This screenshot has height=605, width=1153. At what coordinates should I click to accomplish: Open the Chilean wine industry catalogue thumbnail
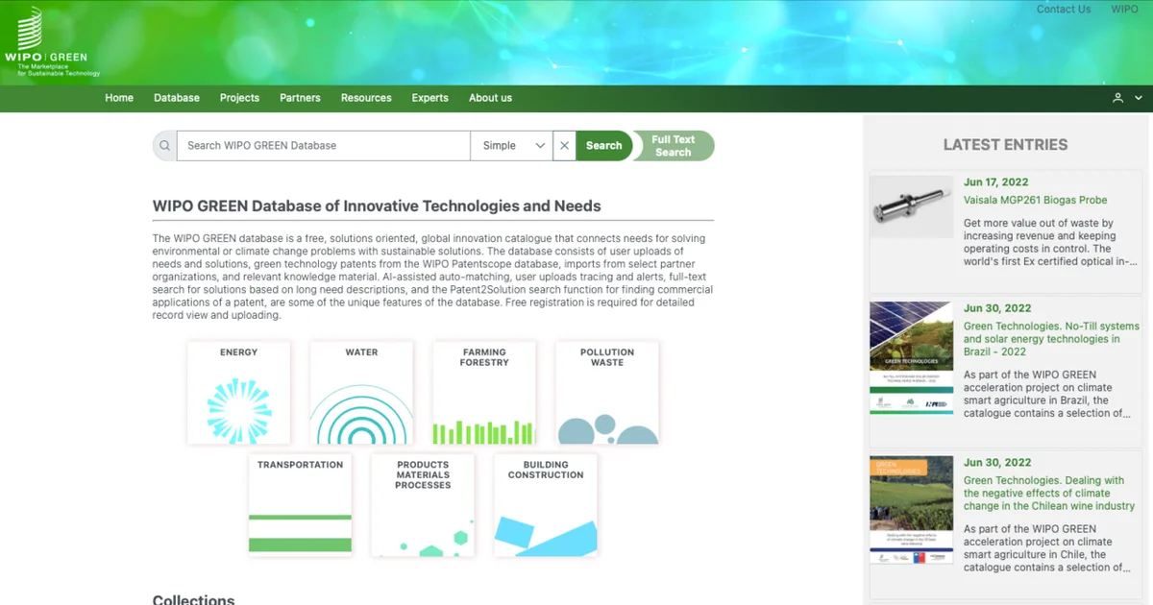click(x=911, y=511)
